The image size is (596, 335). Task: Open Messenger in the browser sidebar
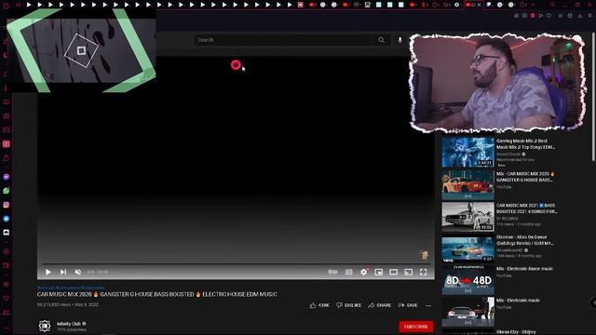(7, 177)
